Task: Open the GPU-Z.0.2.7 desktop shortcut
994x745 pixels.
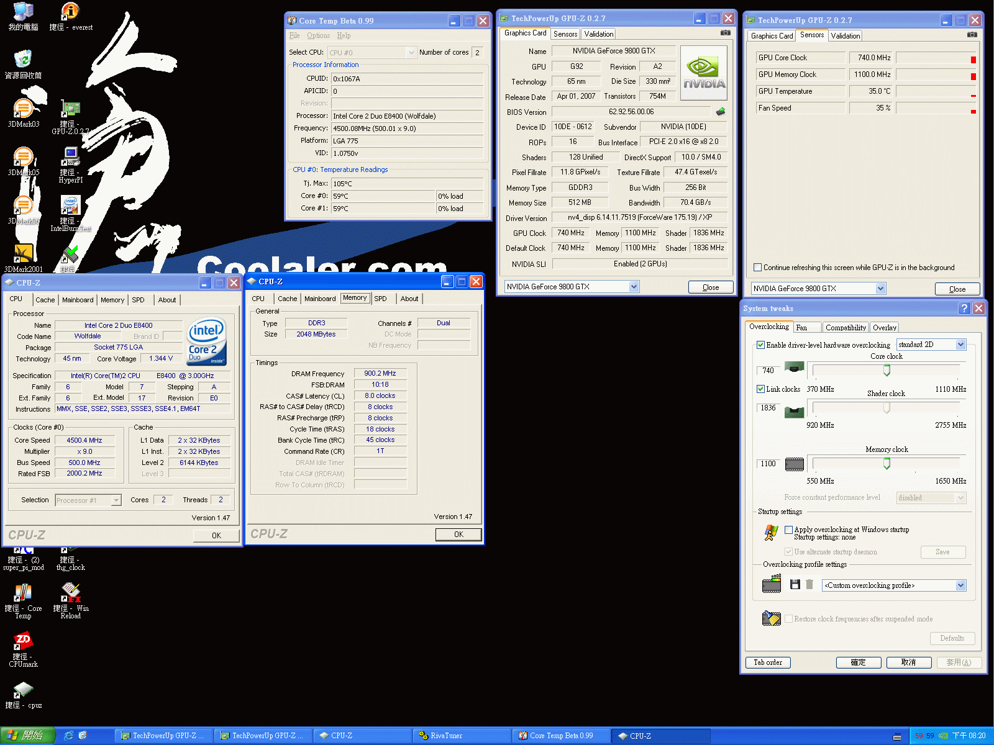Action: pyautogui.click(x=71, y=117)
